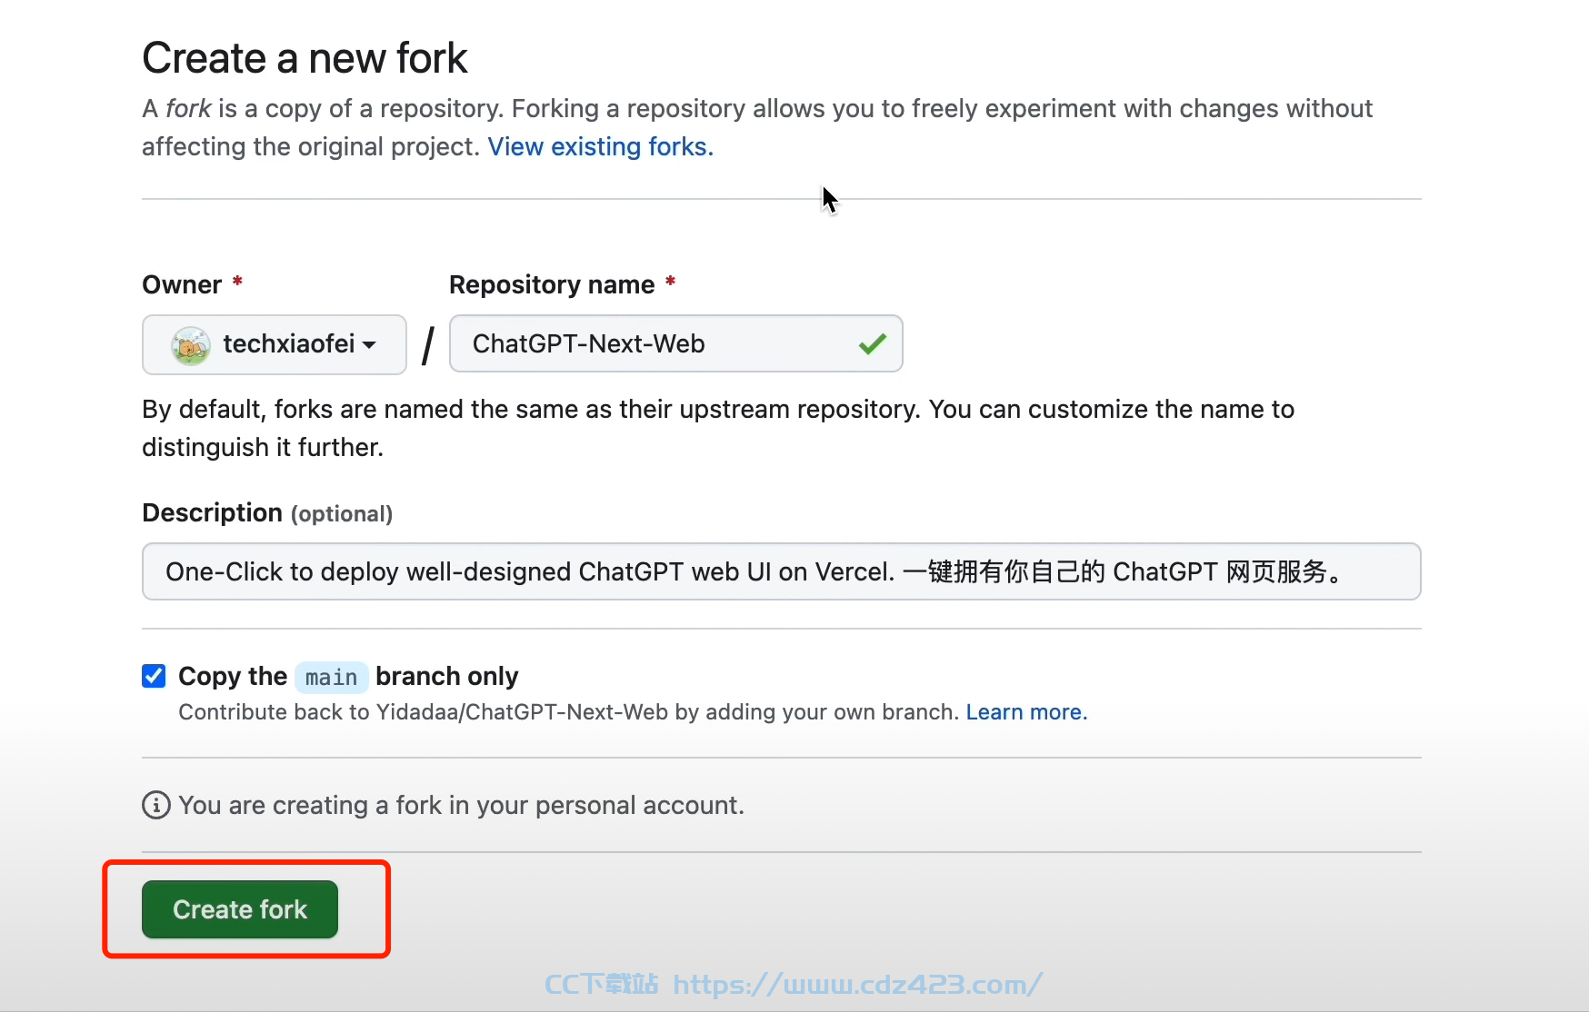Click the Description (optional) label
Image resolution: width=1589 pixels, height=1012 pixels.
click(267, 513)
